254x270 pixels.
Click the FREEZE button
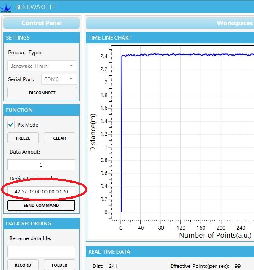pyautogui.click(x=23, y=138)
